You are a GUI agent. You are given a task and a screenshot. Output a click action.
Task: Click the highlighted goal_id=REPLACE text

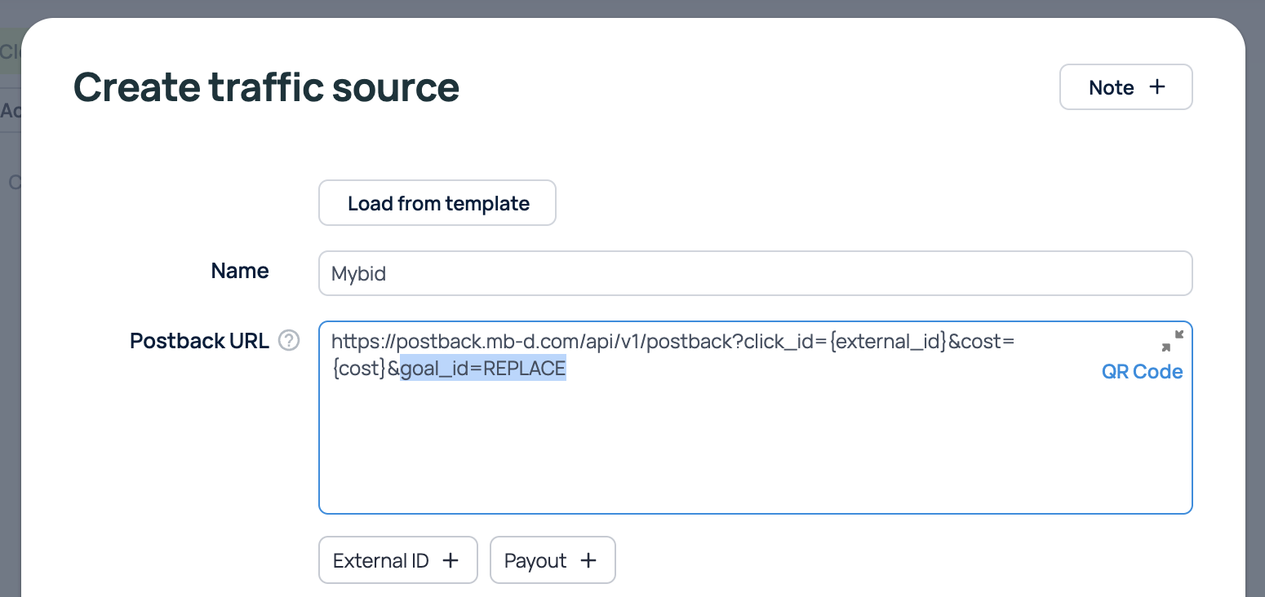tap(483, 369)
